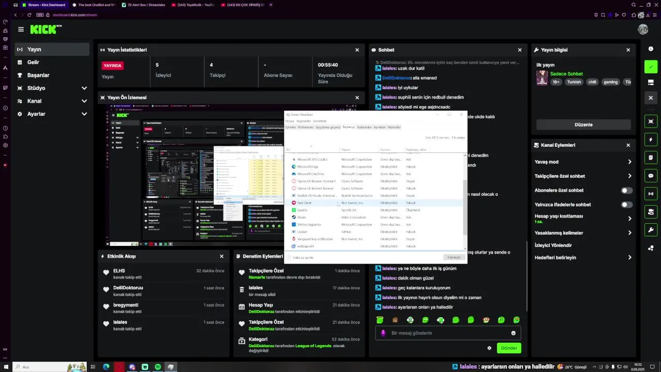Switch to Performans tab in Task Manager

[x=306, y=127]
